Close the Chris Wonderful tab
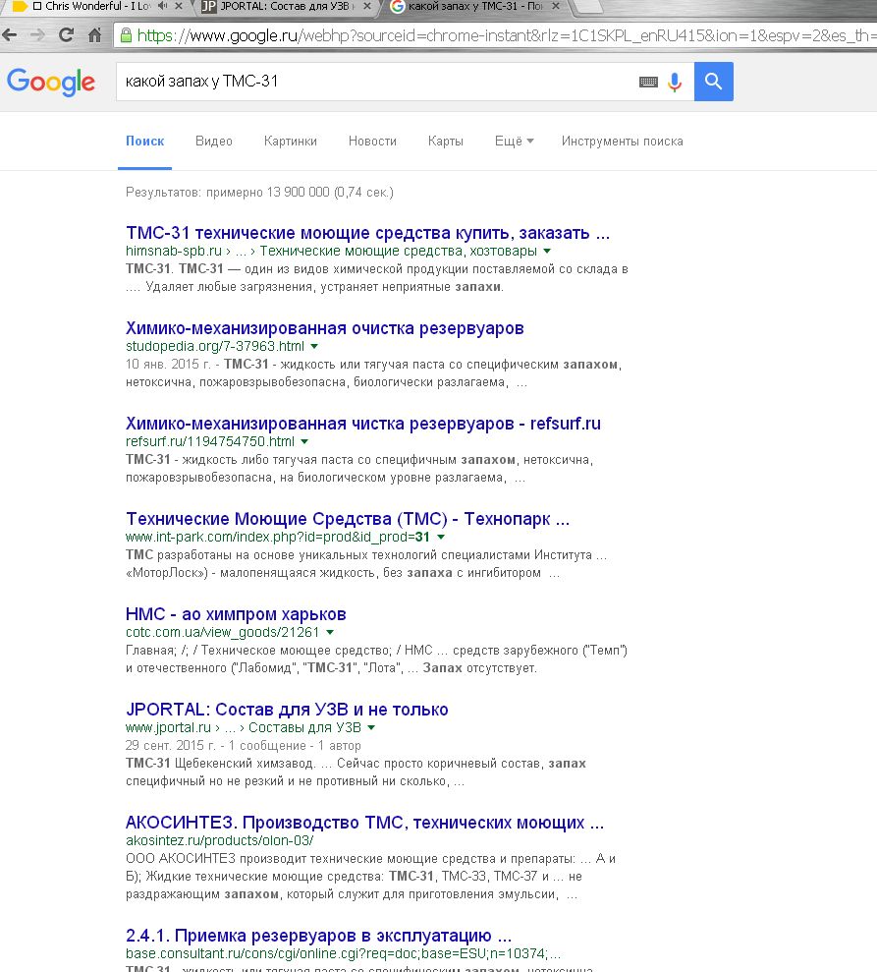The height and width of the screenshot is (972, 877). tap(179, 6)
